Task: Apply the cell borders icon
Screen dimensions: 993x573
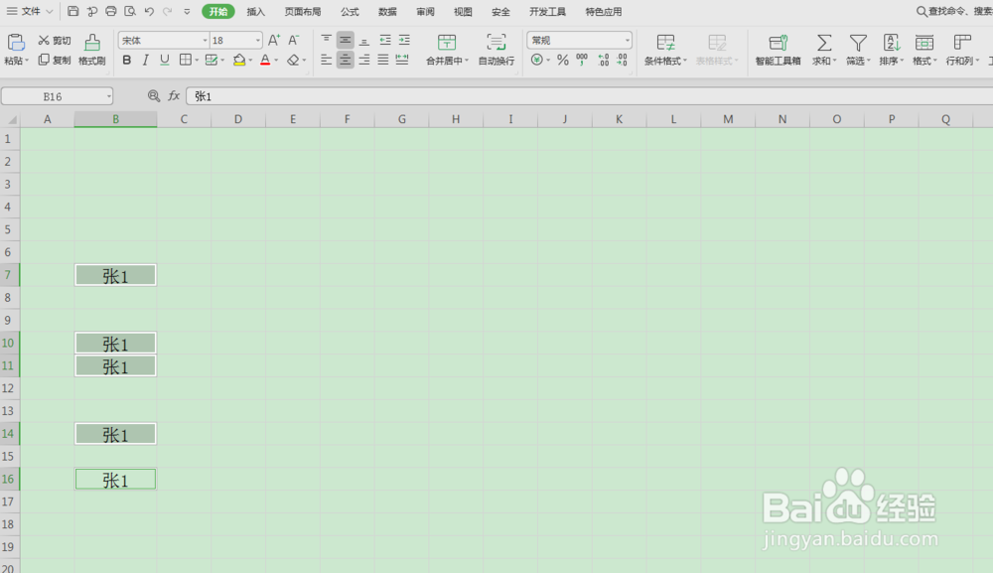Action: click(x=185, y=61)
